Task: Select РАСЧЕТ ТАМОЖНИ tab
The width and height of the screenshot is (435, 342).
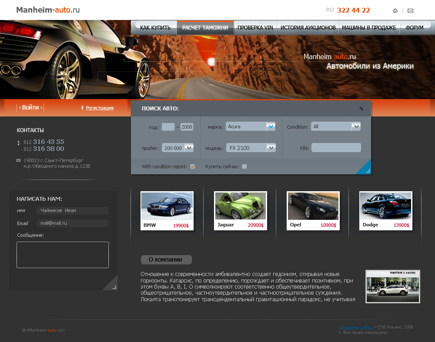Action: 205,28
